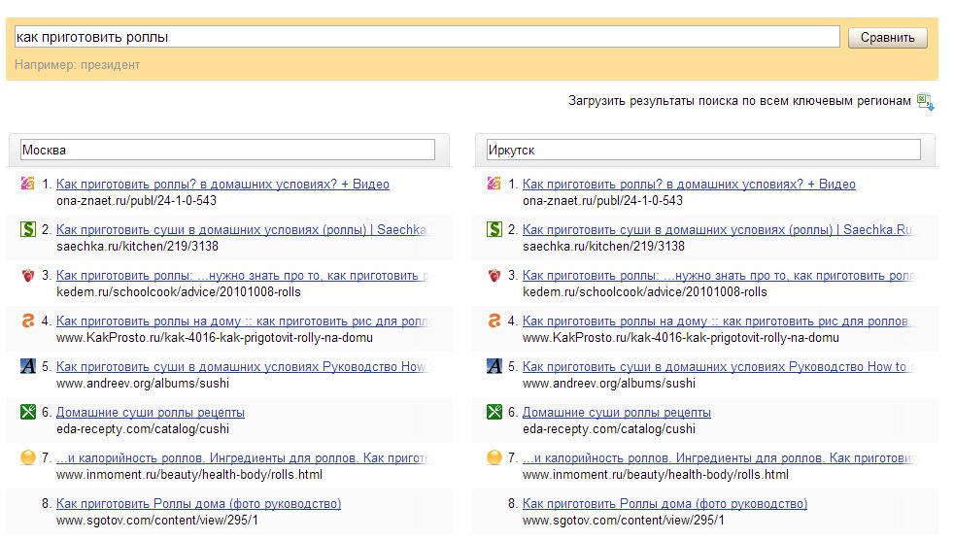Open Иркутск result 5 'Руководство How to'
The width and height of the screenshot is (954, 540).
click(718, 367)
